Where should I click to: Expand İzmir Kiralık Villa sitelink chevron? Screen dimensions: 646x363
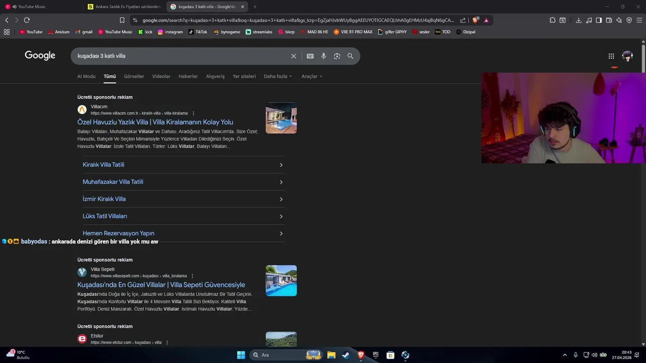[281, 200]
